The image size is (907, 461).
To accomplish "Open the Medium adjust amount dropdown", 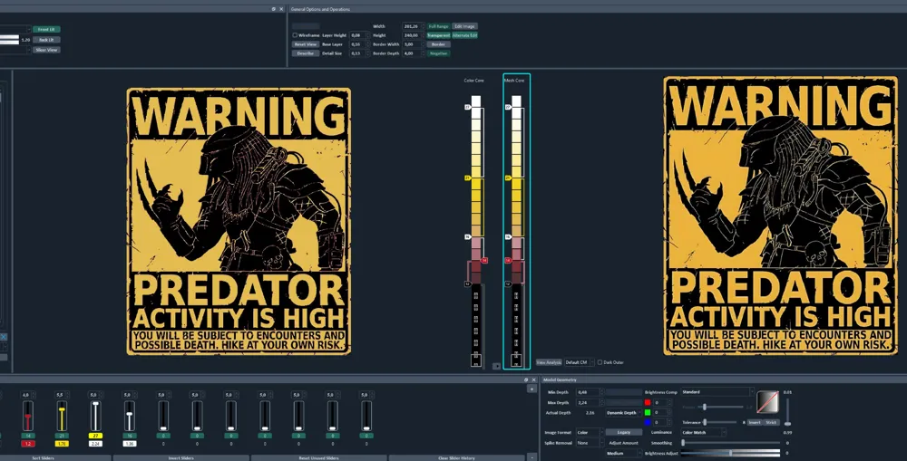I will 624,454.
